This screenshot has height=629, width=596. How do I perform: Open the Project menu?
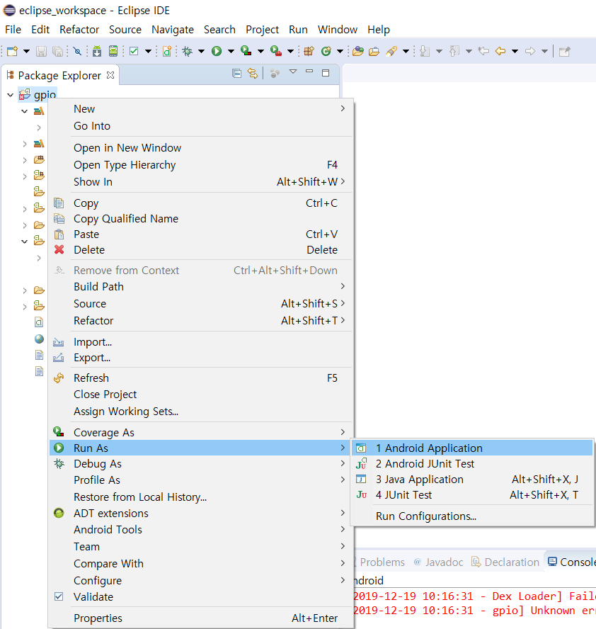[262, 30]
